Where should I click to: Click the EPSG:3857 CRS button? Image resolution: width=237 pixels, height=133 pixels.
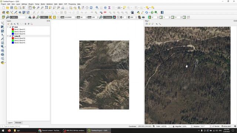[226, 126]
